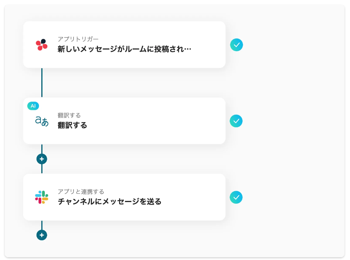Image resolution: width=350 pixels, height=260 pixels.
Task: Add a step below the translate card
Action: click(x=42, y=159)
